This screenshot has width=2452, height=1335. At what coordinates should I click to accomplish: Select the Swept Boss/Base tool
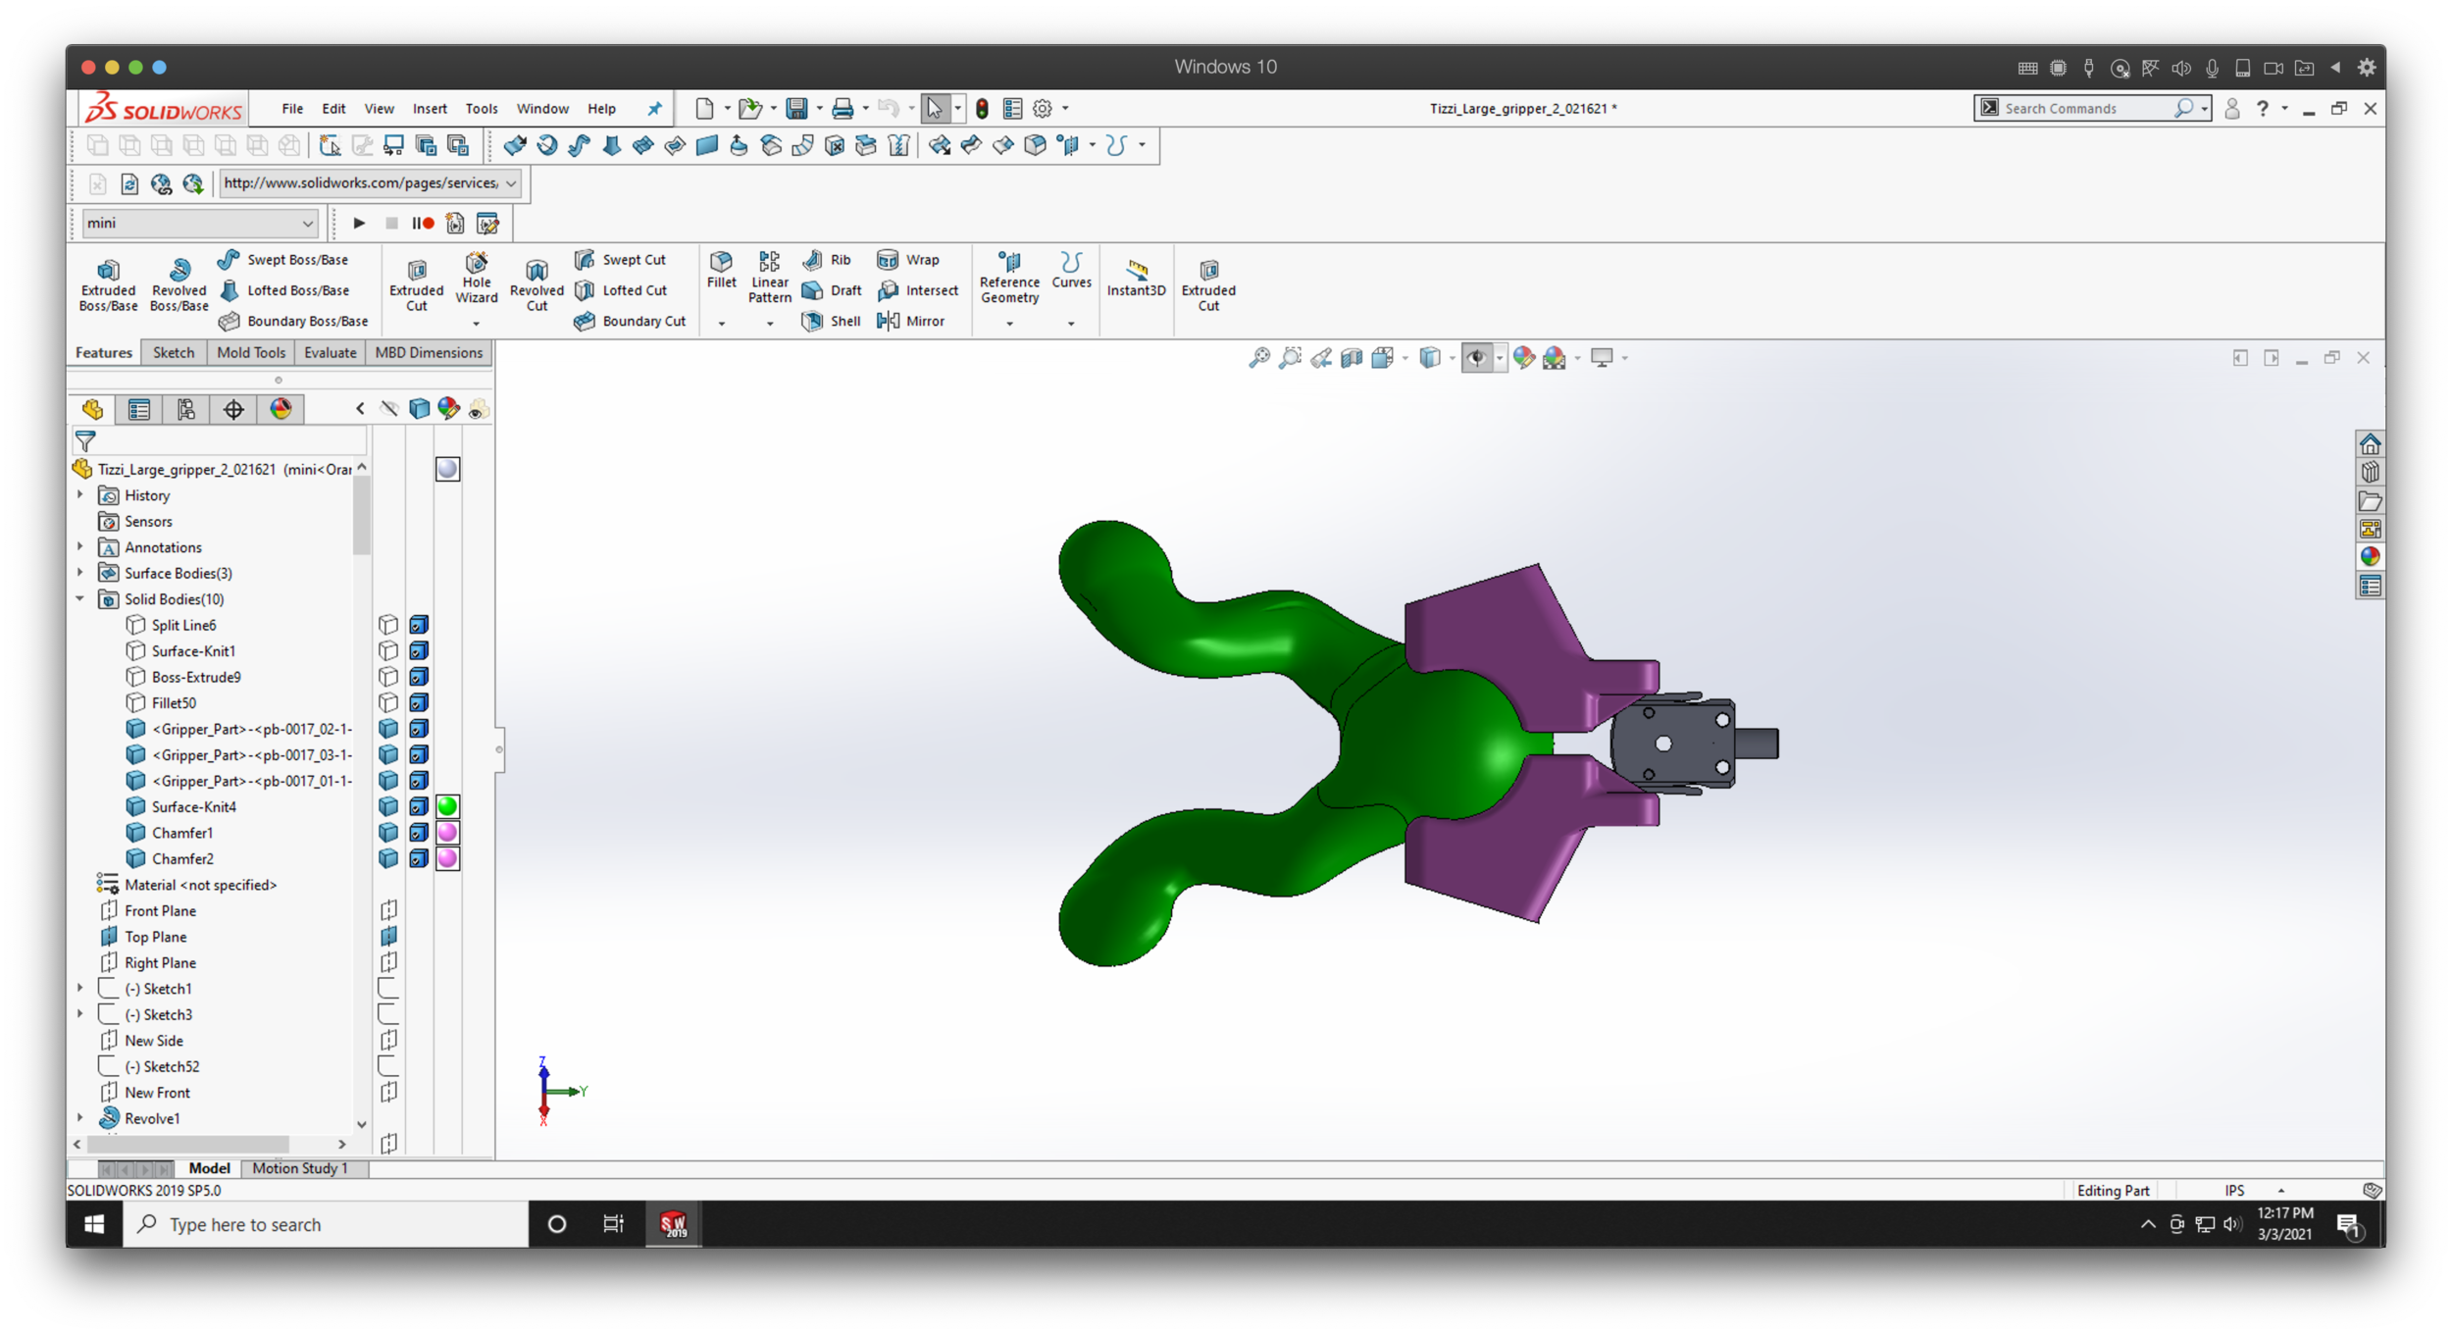[x=283, y=260]
